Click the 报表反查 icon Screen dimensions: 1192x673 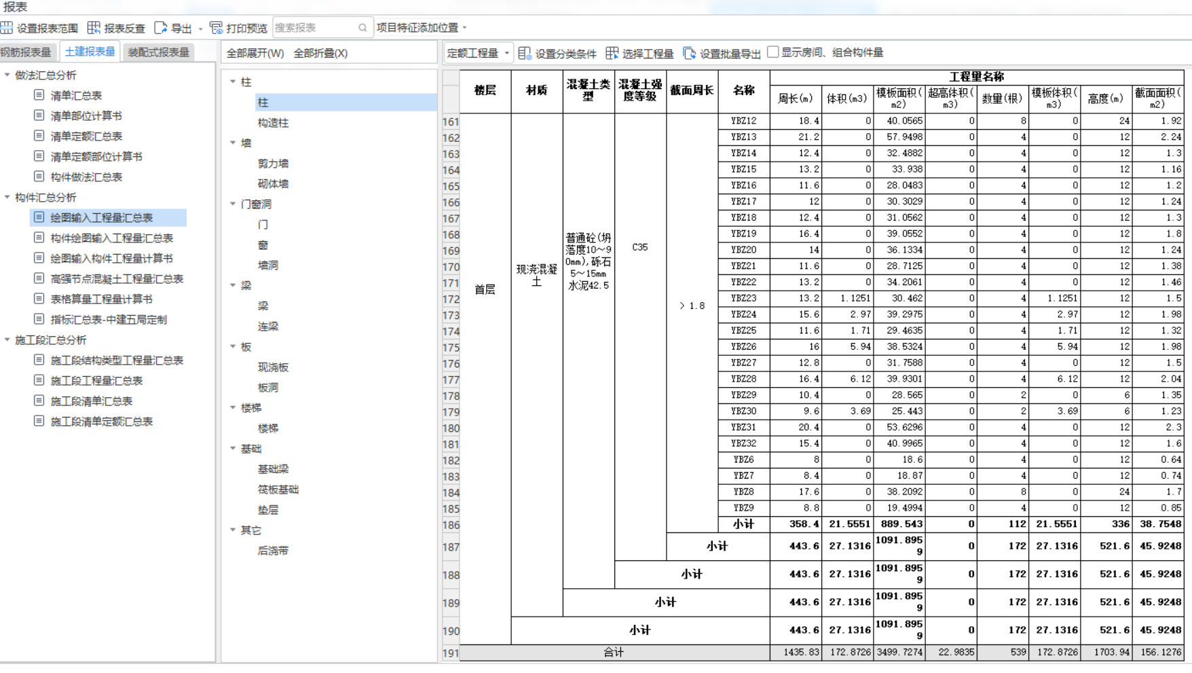point(94,28)
